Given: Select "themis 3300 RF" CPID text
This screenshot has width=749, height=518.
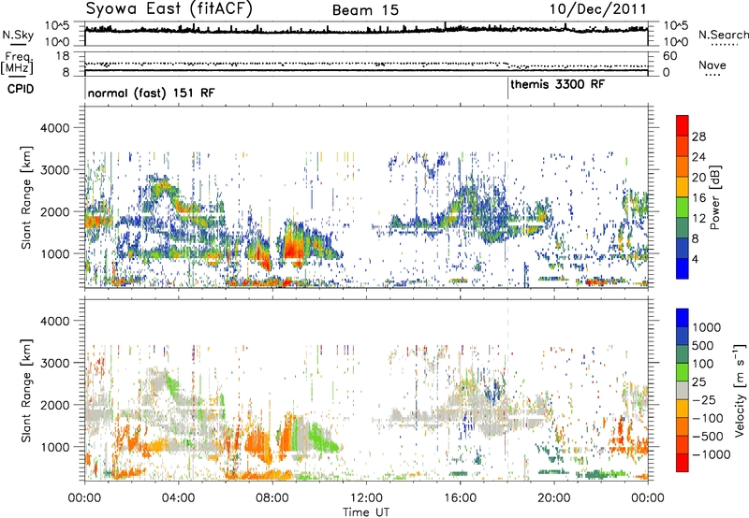Looking at the screenshot, I should [557, 84].
